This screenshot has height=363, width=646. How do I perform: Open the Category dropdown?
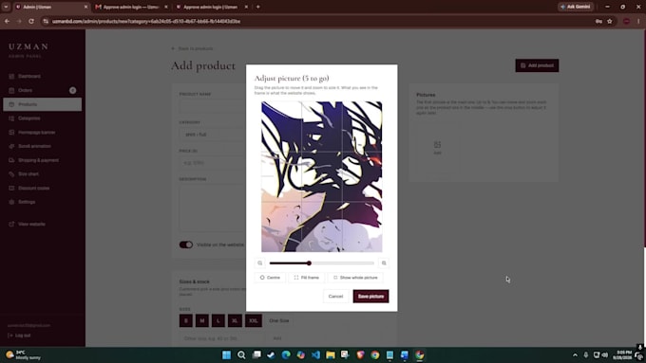coord(213,135)
